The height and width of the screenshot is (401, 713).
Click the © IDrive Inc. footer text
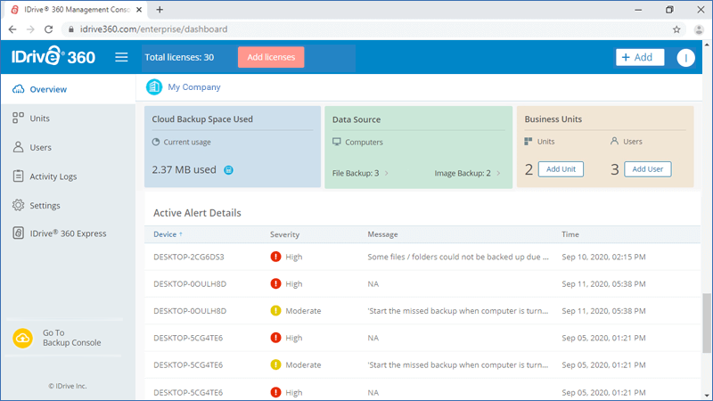click(x=68, y=386)
